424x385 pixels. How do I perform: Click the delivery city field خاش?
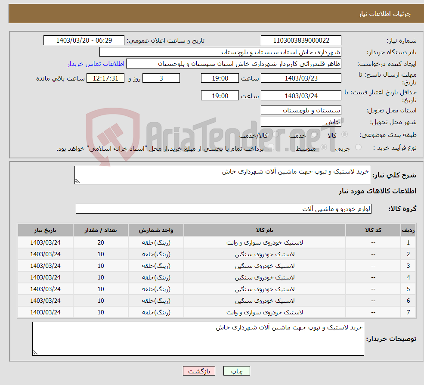click(x=301, y=122)
